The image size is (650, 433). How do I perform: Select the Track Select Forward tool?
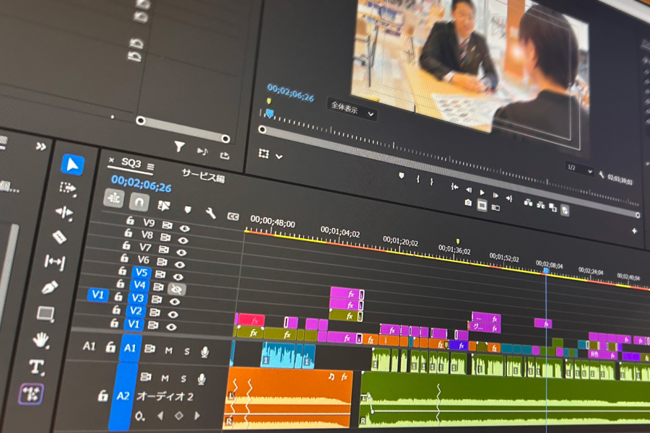[68, 188]
